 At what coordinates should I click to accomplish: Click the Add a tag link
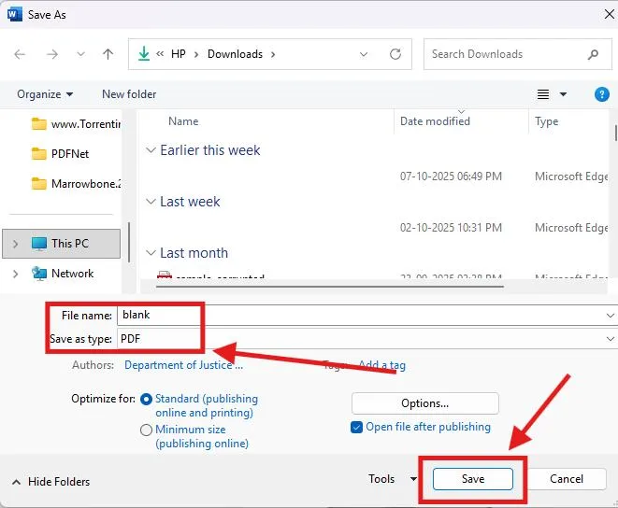click(381, 365)
